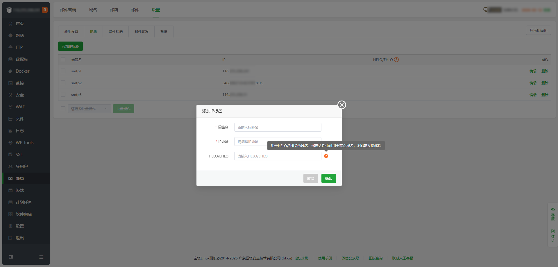Open the 论坛求助 footer link

tap(301, 258)
